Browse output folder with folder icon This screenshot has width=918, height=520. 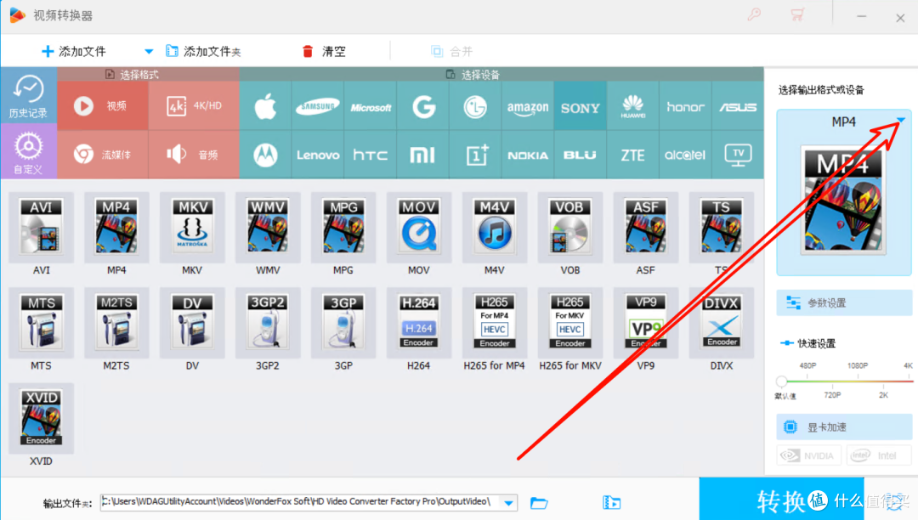tap(539, 502)
